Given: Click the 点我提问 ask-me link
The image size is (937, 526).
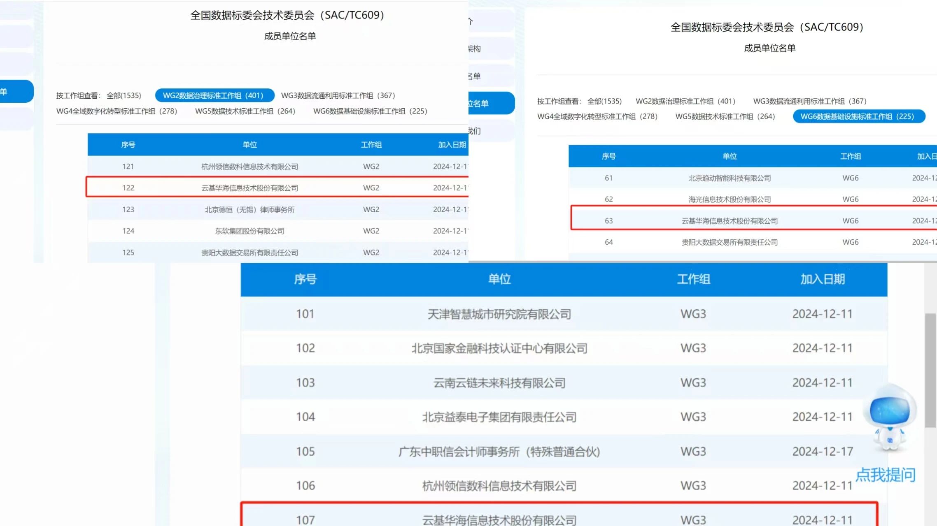Looking at the screenshot, I should coord(886,475).
